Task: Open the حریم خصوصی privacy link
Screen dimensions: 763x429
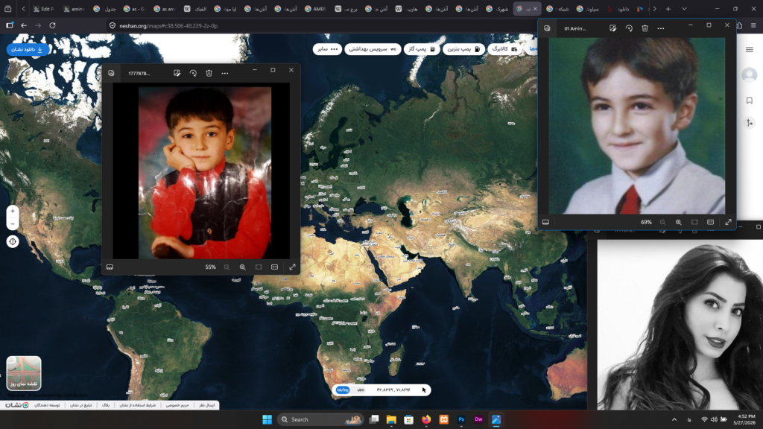Action: click(x=177, y=405)
